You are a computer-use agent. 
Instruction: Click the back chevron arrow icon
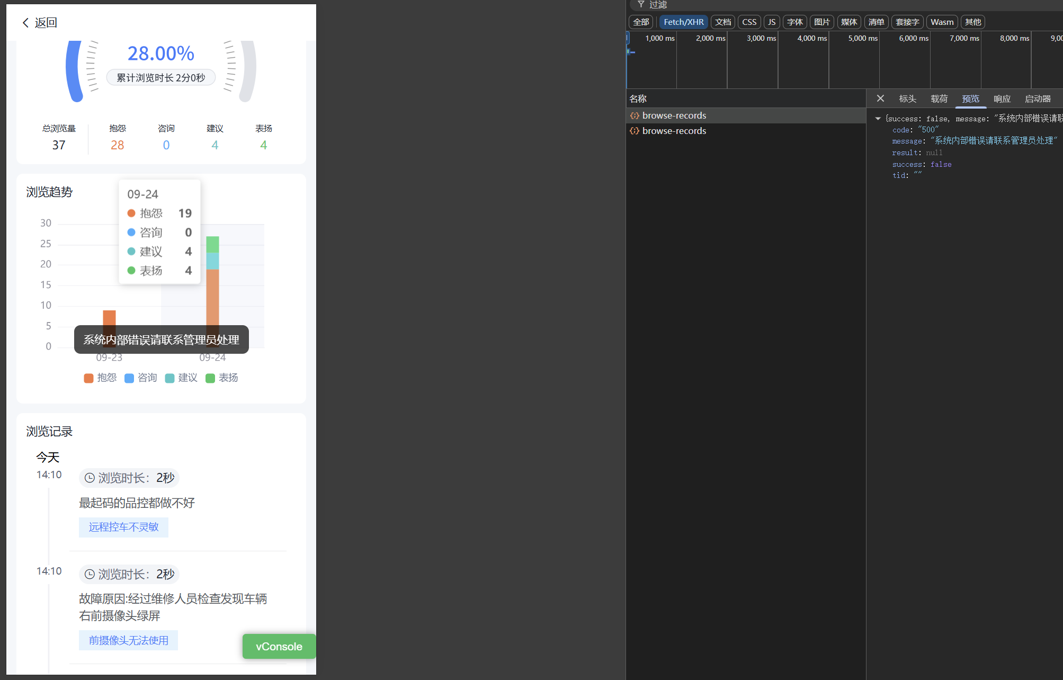click(x=25, y=23)
